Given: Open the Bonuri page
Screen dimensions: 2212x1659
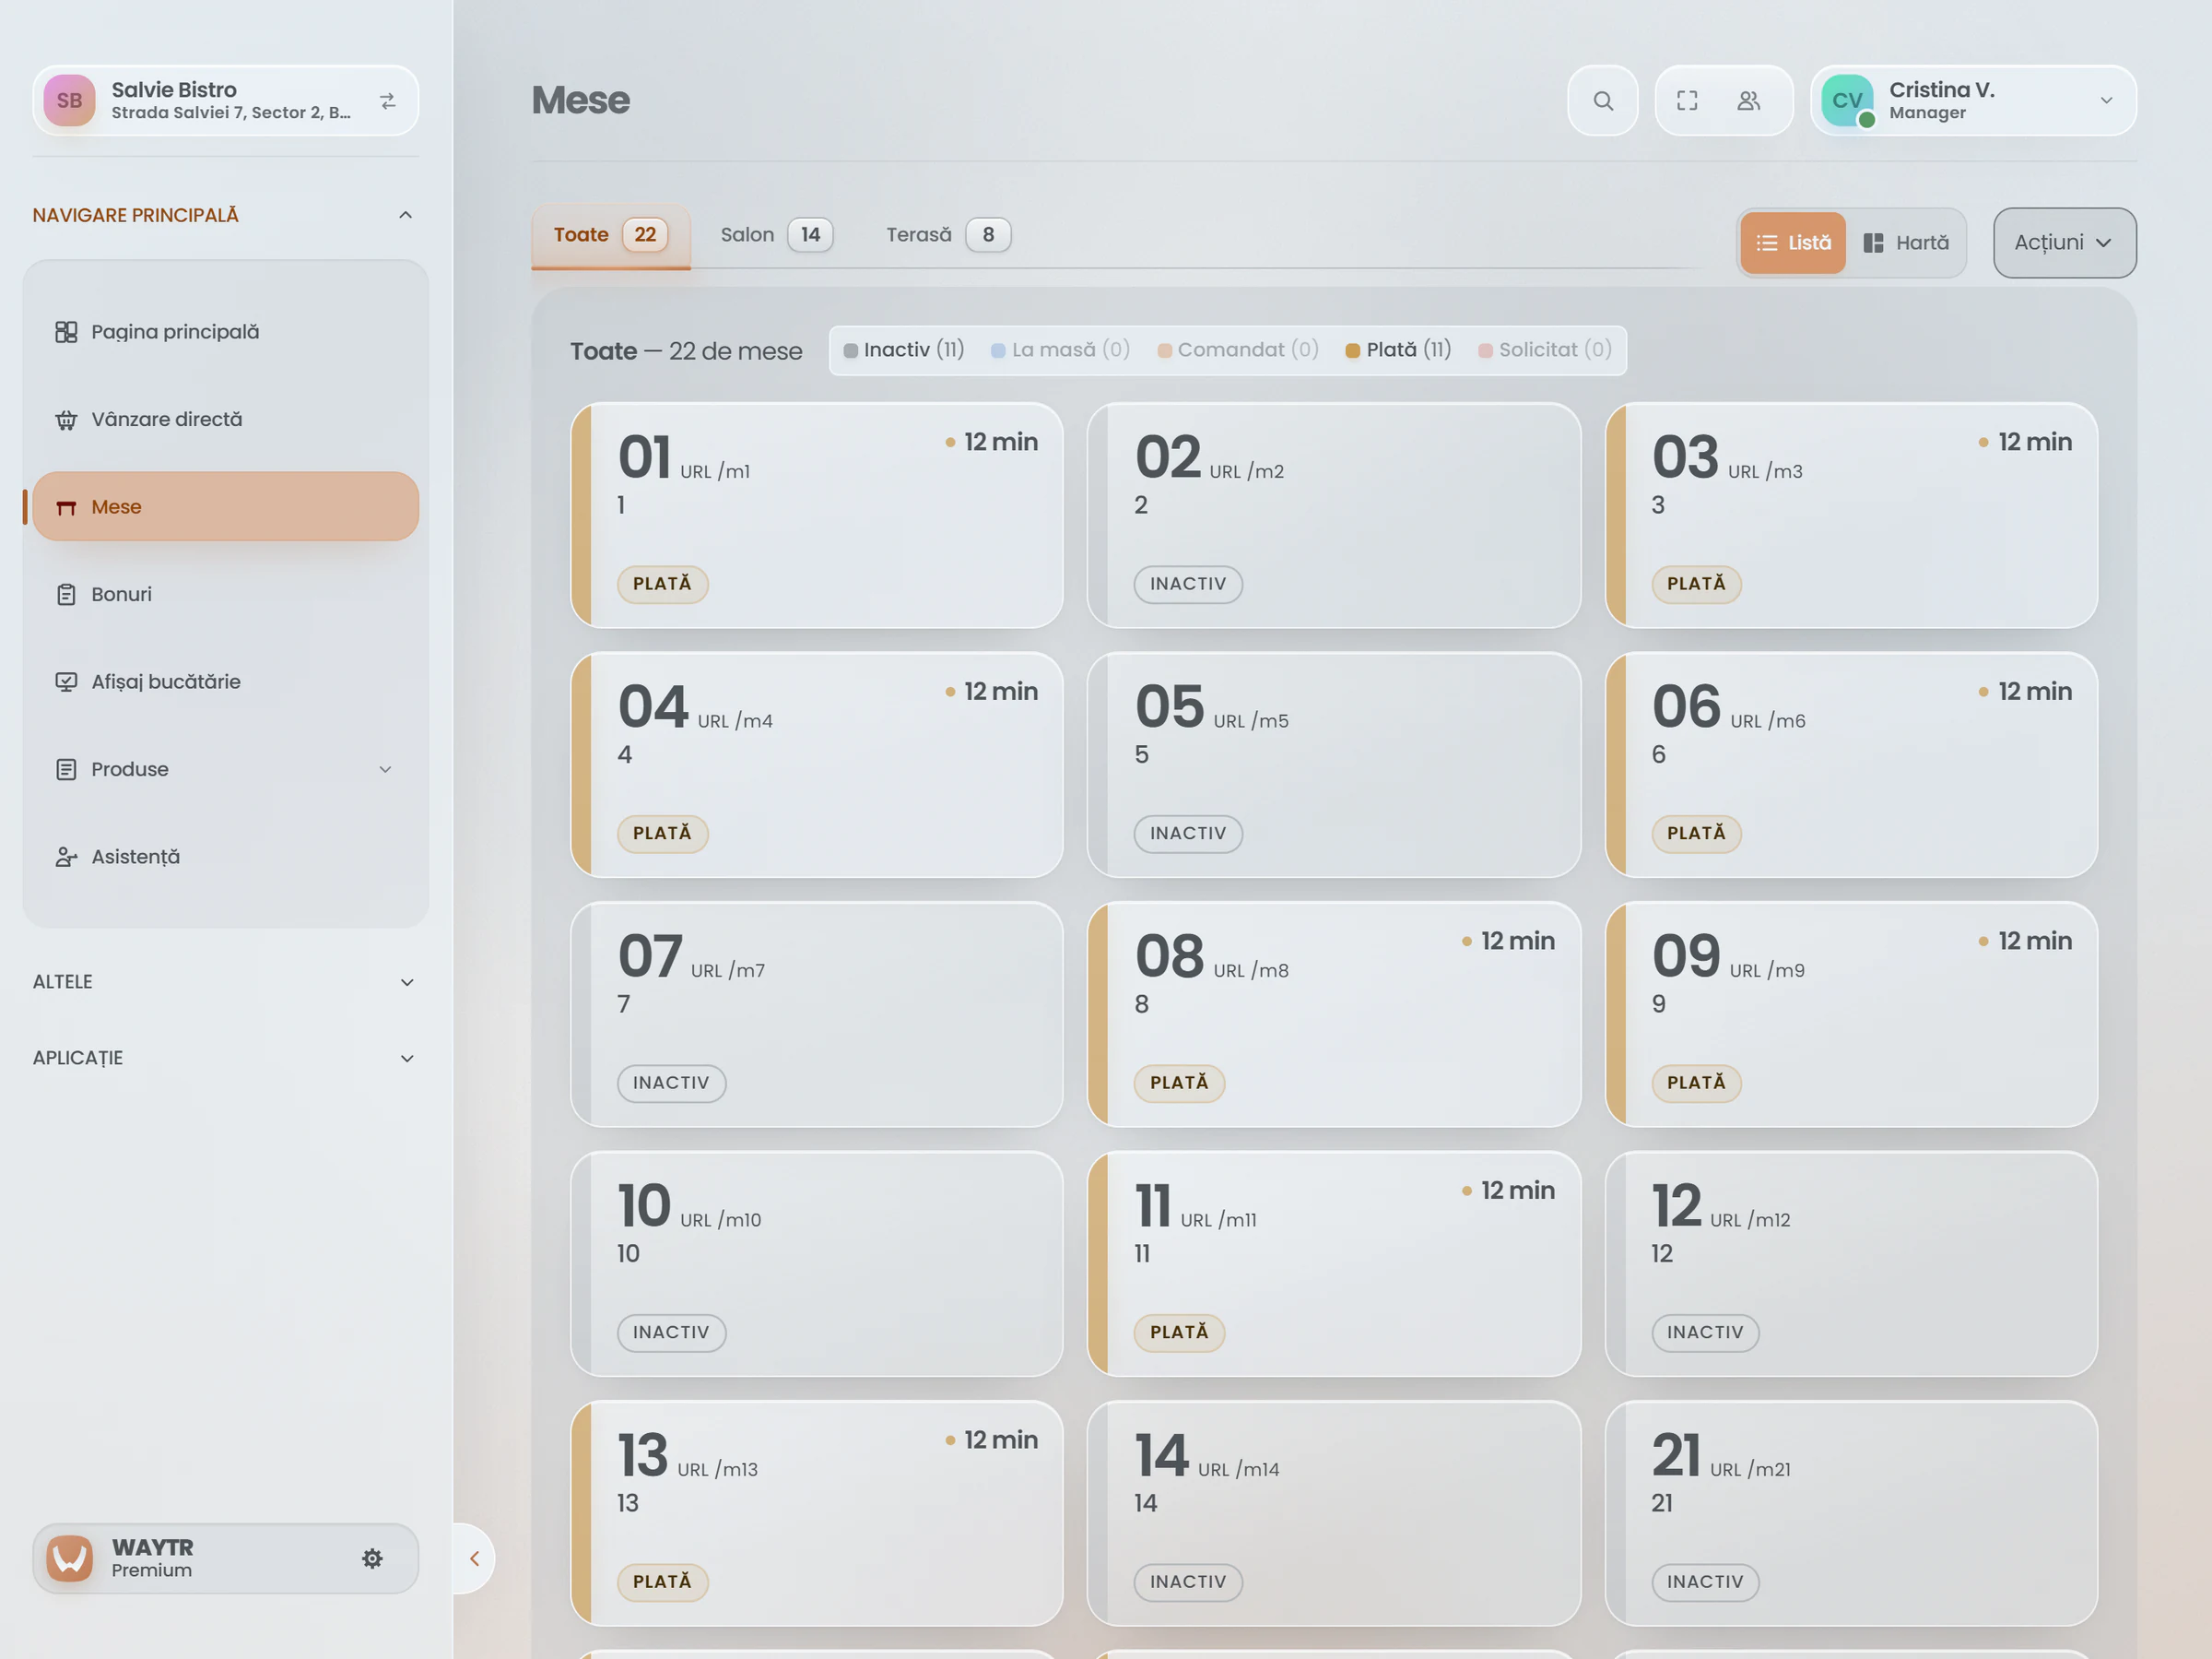Looking at the screenshot, I should click(225, 595).
